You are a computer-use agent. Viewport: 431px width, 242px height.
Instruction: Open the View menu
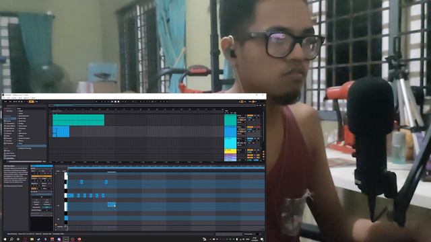point(20,97)
